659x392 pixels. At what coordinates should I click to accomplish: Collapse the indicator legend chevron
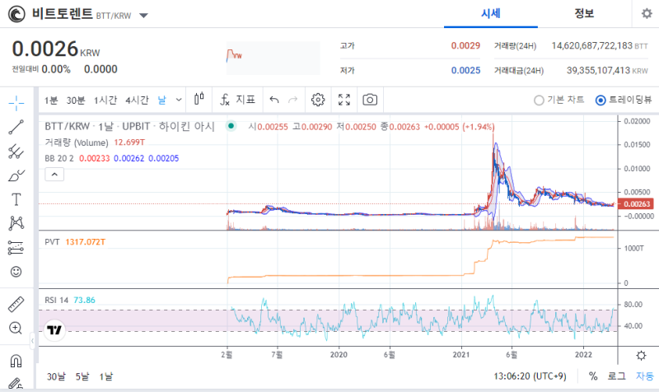(x=54, y=175)
